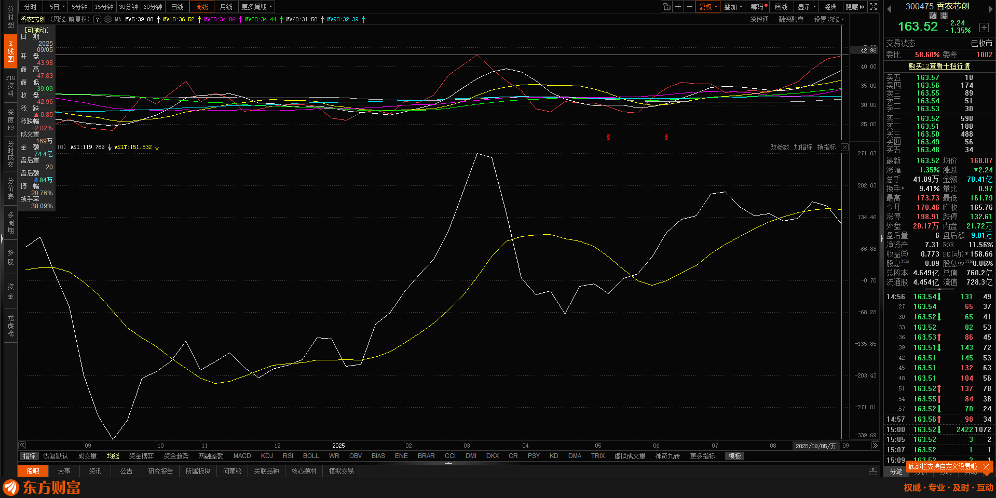The width and height of the screenshot is (996, 498).
Task: Switch to the 日线 daily chart tab
Action: [178, 7]
